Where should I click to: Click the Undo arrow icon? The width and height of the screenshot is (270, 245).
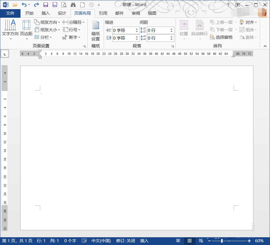[x=24, y=5]
